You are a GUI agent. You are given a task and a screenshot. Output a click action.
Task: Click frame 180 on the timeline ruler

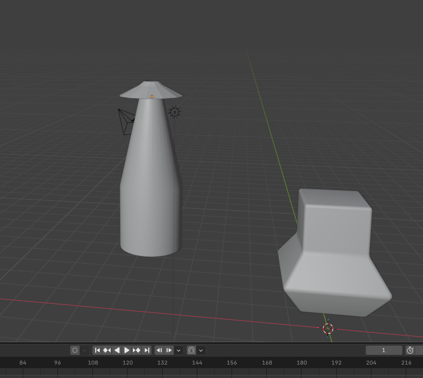[x=302, y=363]
